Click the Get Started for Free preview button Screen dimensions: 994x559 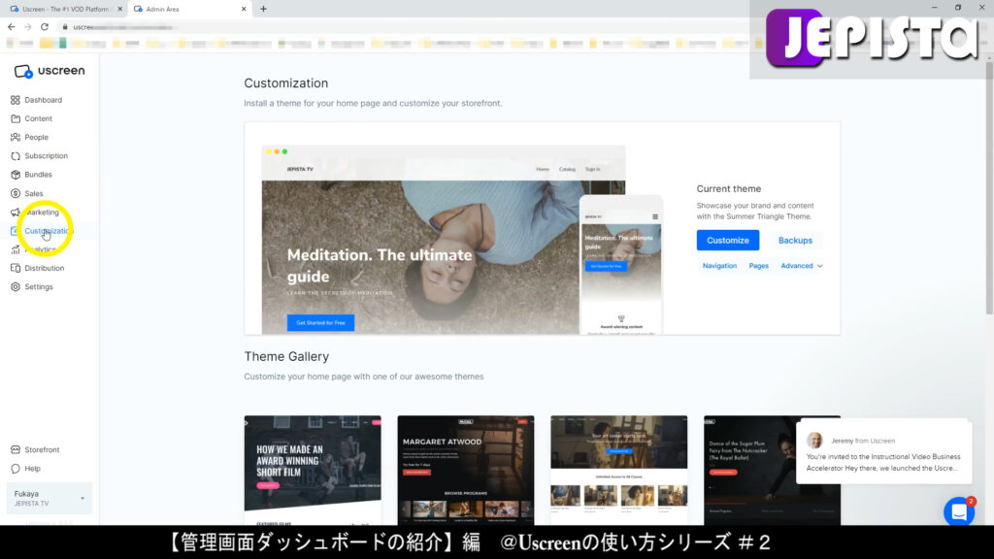pos(320,322)
